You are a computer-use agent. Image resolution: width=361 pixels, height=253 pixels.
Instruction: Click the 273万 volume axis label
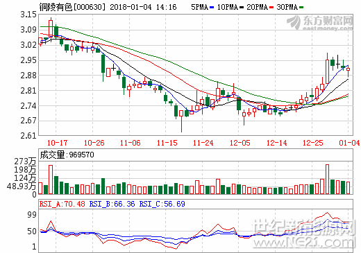(x=25, y=162)
